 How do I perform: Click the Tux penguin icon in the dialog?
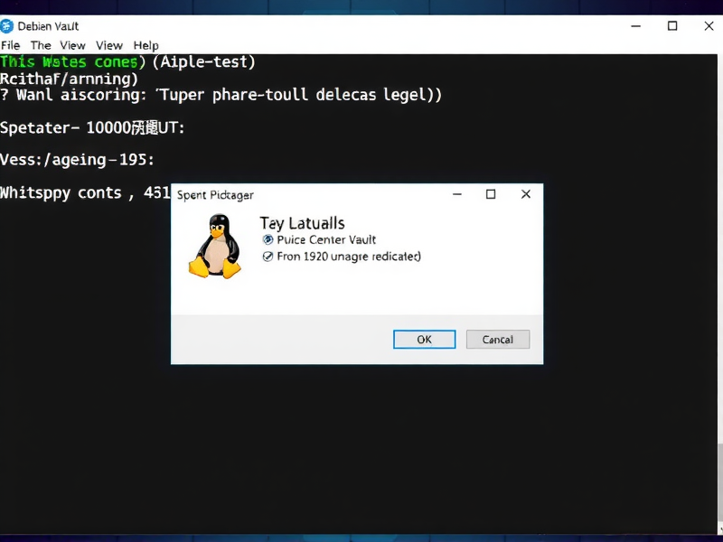[215, 247]
